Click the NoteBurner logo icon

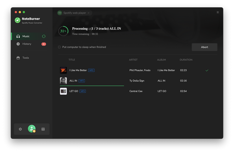[18, 20]
